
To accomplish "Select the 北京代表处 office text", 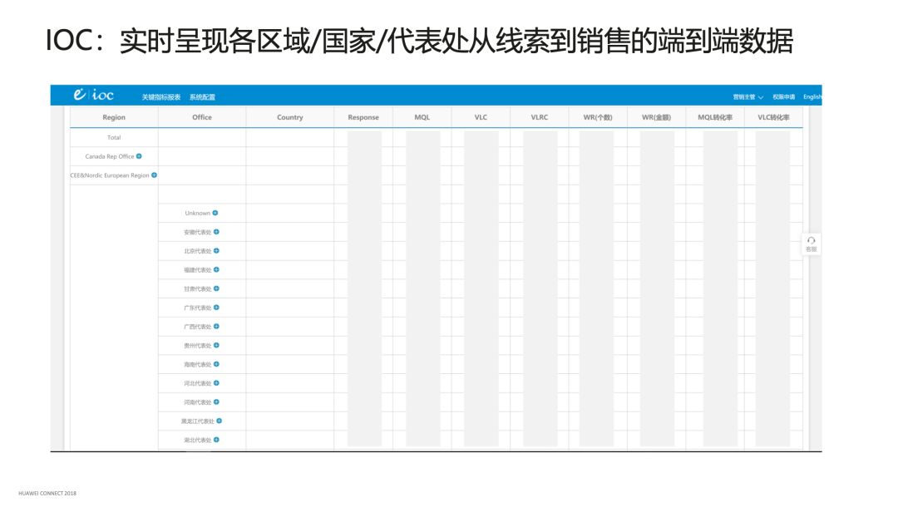I will tap(198, 251).
